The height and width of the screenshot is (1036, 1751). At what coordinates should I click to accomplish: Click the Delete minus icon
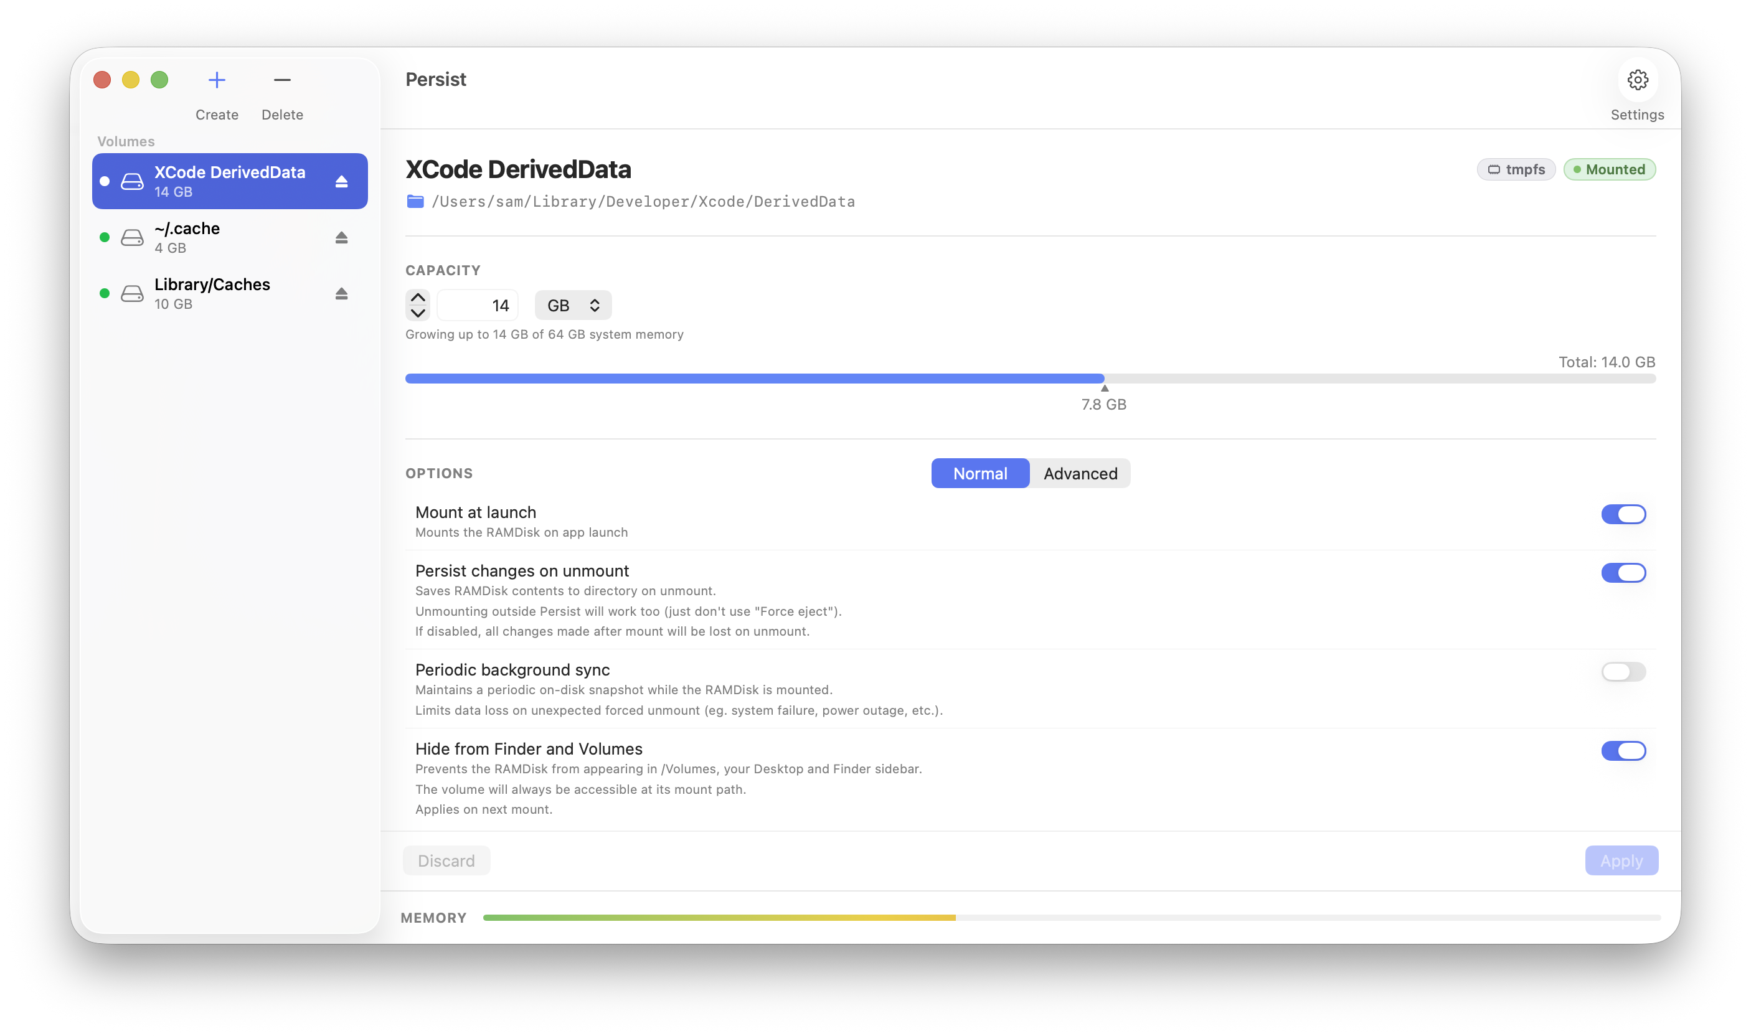coord(282,80)
